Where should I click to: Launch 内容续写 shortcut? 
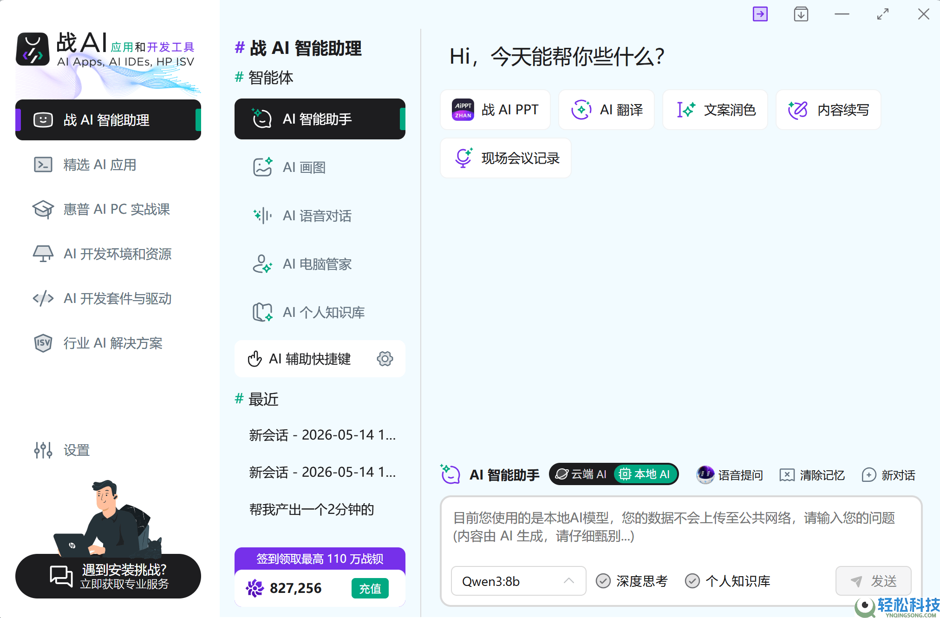point(829,110)
